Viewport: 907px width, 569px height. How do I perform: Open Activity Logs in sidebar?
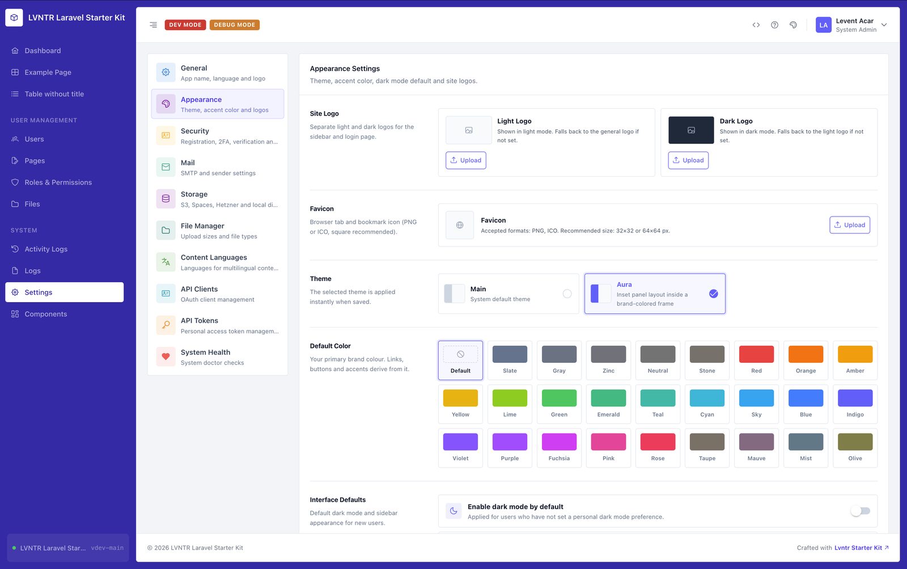pos(65,249)
